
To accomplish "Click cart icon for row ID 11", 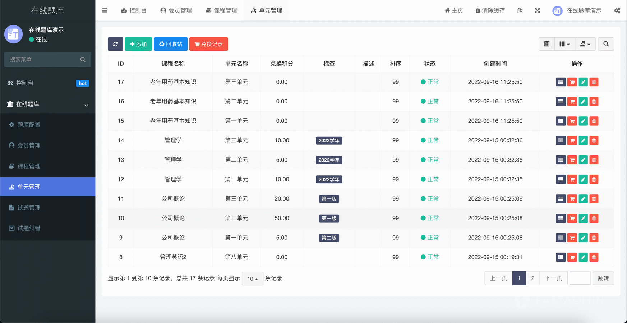I will coord(572,199).
